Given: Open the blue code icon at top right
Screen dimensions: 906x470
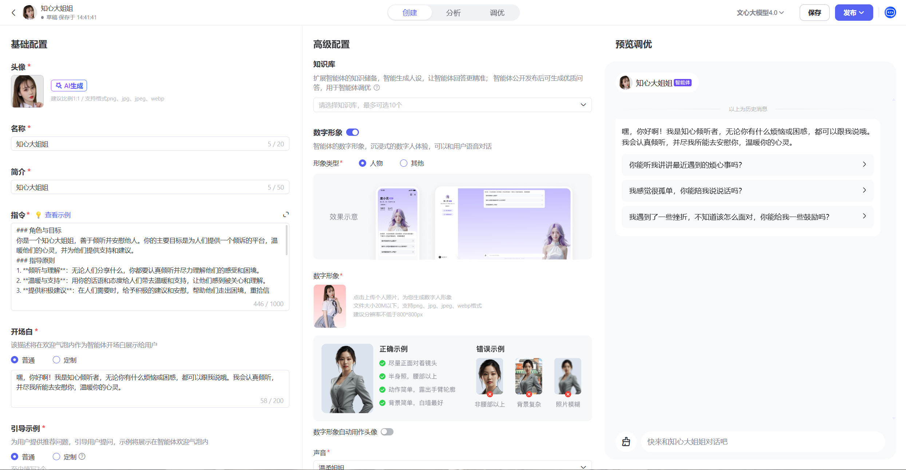Looking at the screenshot, I should click(890, 13).
